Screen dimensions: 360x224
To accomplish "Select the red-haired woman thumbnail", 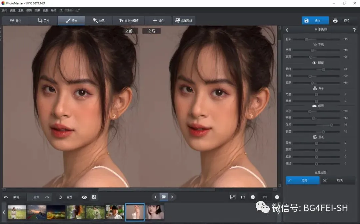I will point(76,212).
